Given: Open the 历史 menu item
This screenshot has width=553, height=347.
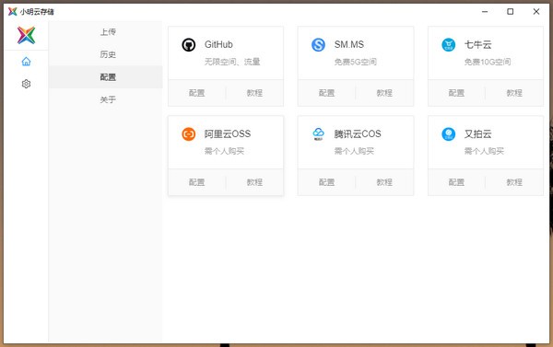Looking at the screenshot, I should coord(108,54).
